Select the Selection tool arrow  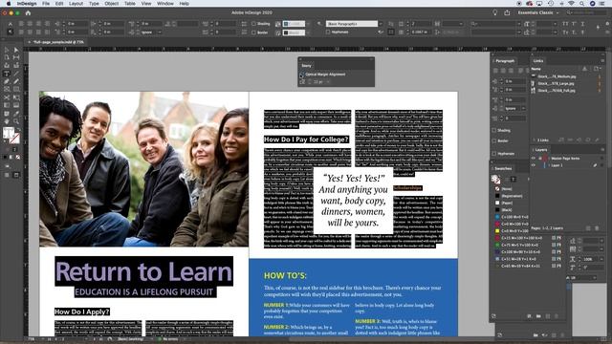pyautogui.click(x=7, y=50)
